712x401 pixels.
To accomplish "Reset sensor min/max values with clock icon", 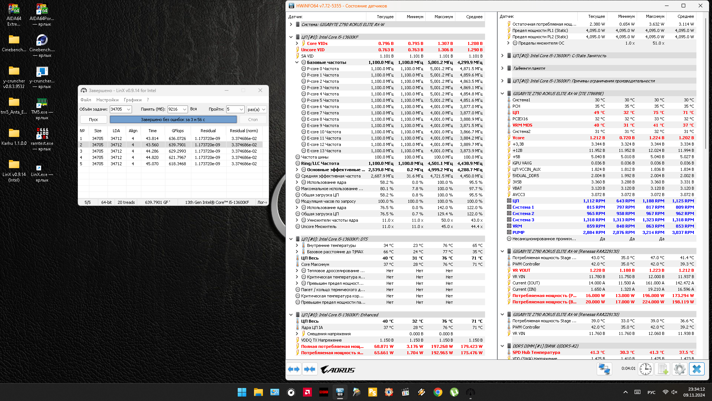I will pos(645,369).
